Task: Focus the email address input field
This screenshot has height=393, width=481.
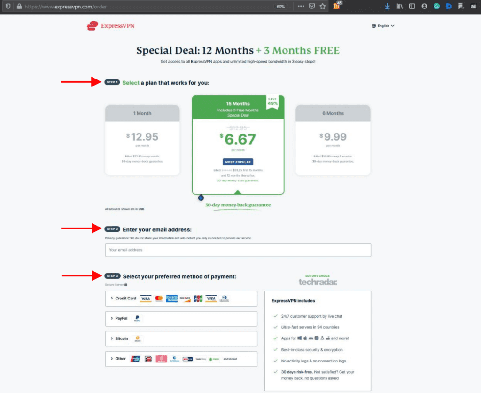Action: [238, 250]
